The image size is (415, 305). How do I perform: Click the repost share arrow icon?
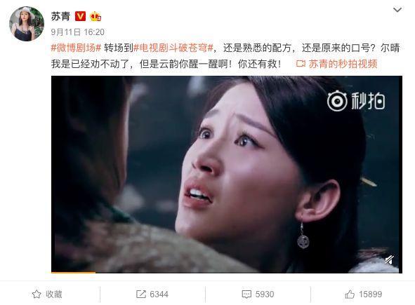pyautogui.click(x=141, y=294)
